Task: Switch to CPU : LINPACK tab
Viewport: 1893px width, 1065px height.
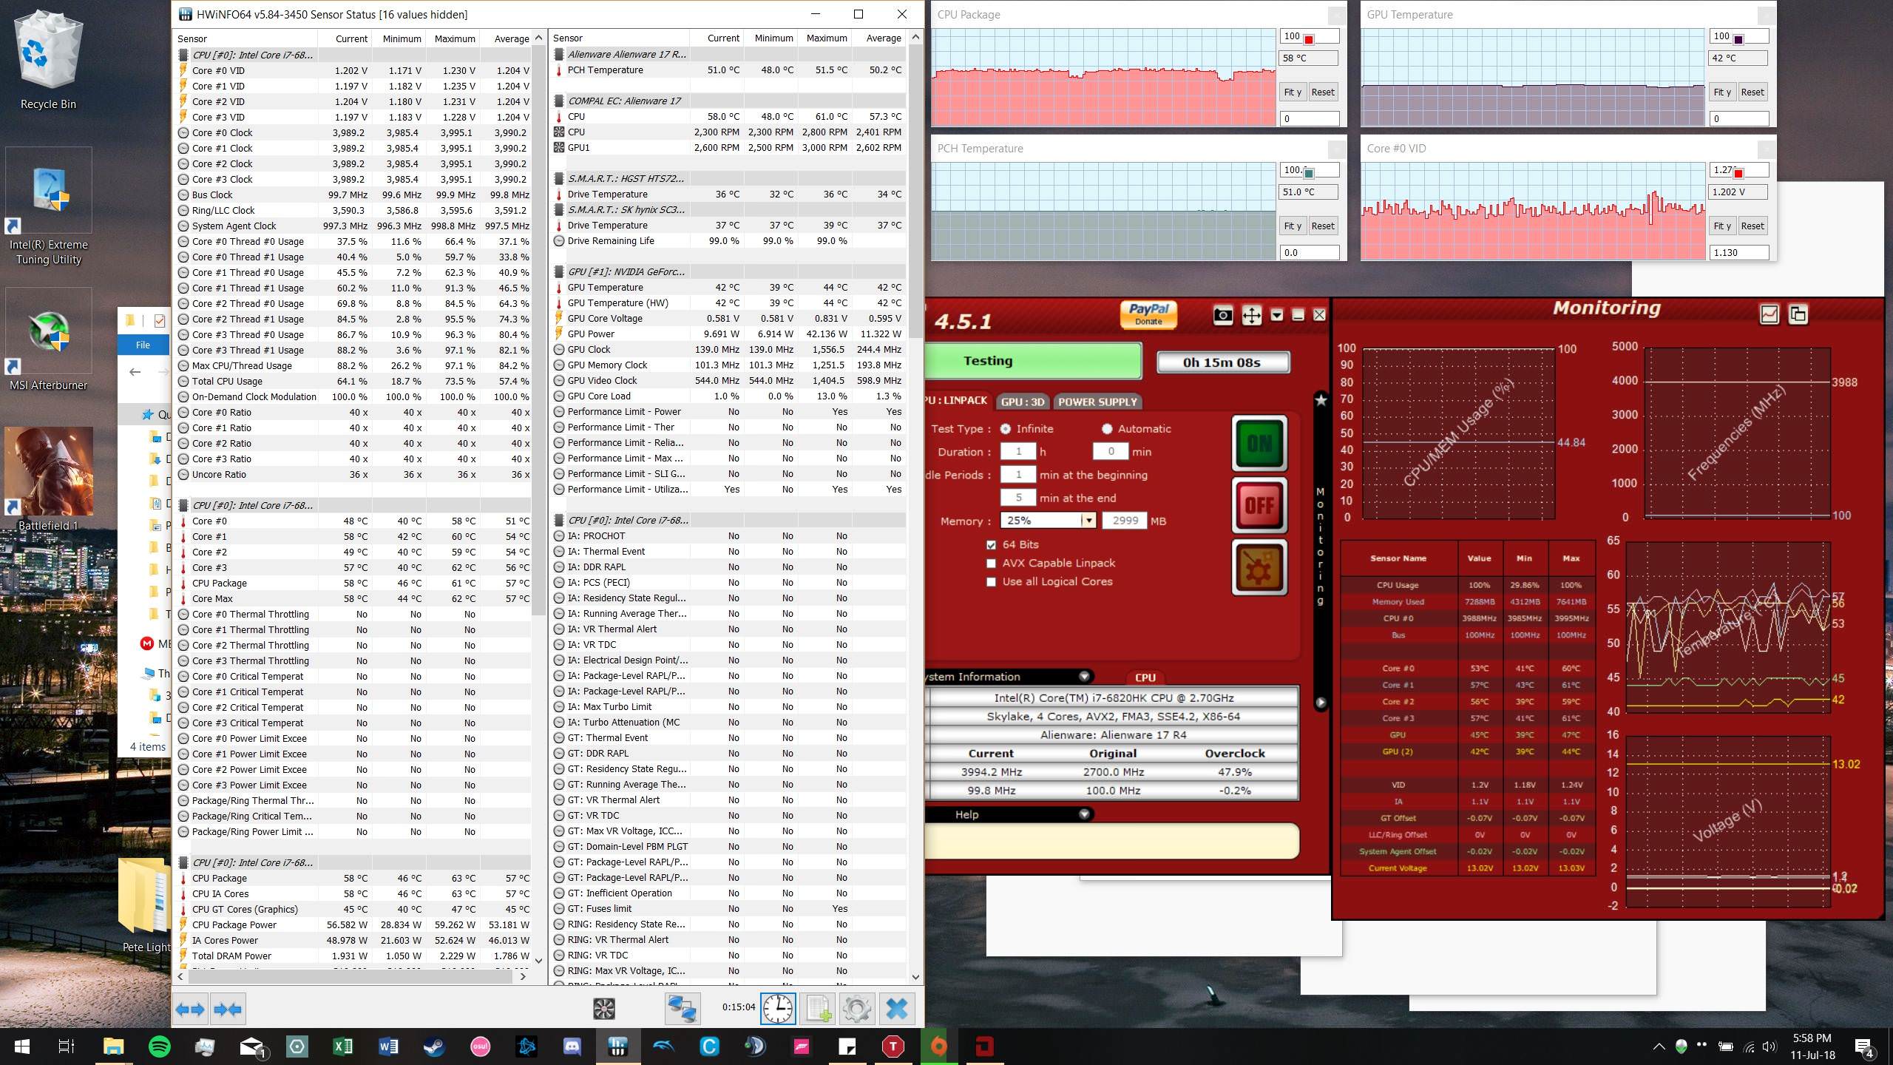Action: point(958,401)
